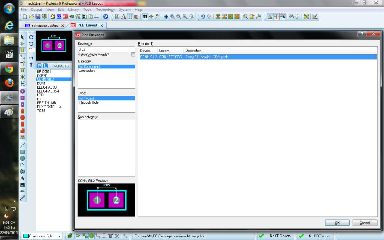Viewport: 384px width, 240px height.
Task: Open the File menu
Action: 24,9
